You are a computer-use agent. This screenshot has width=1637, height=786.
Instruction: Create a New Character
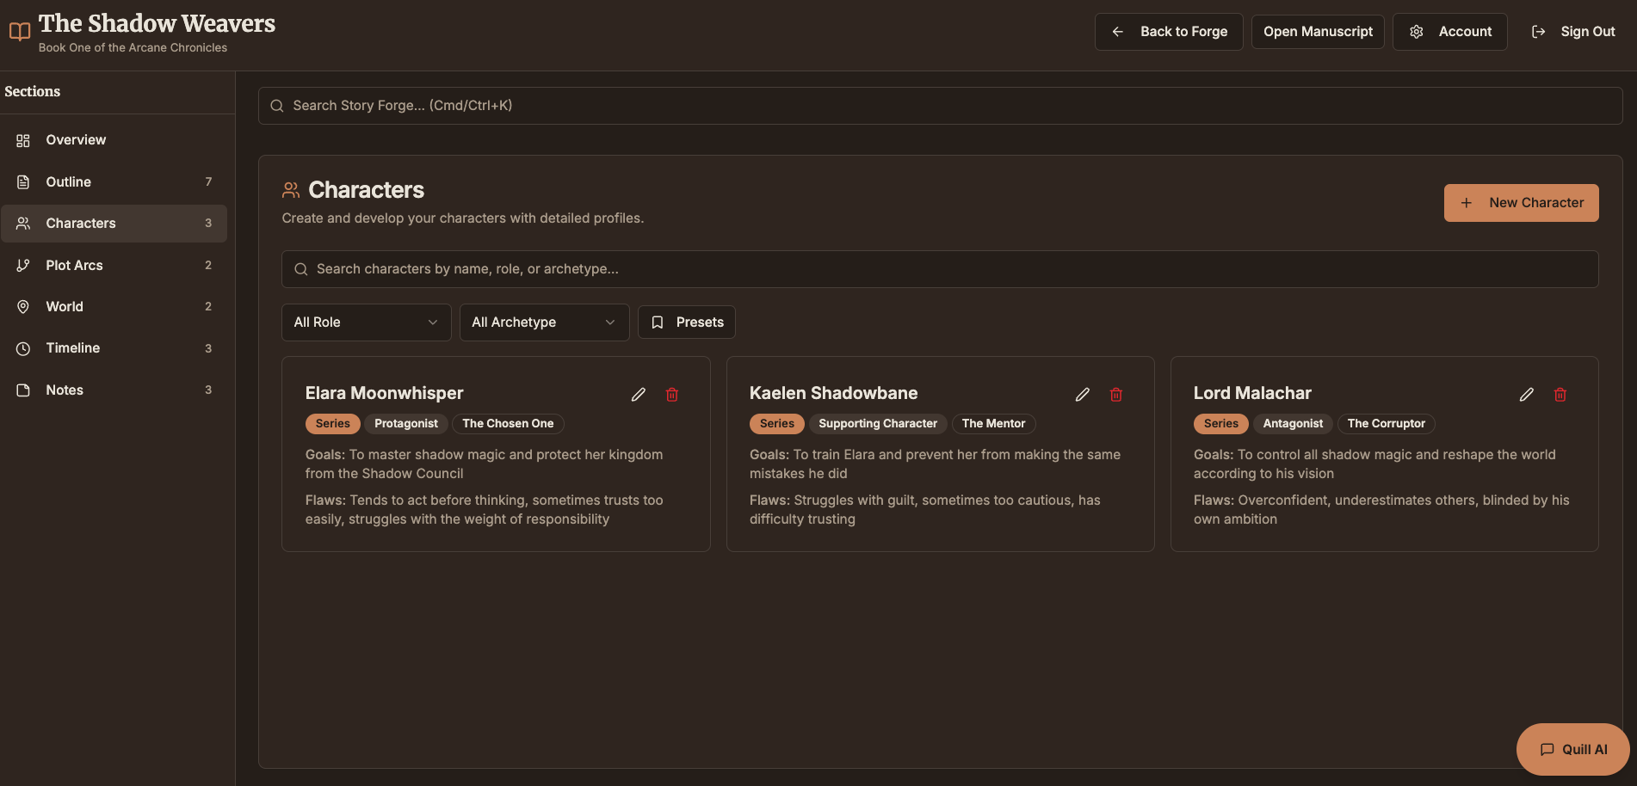click(x=1522, y=203)
